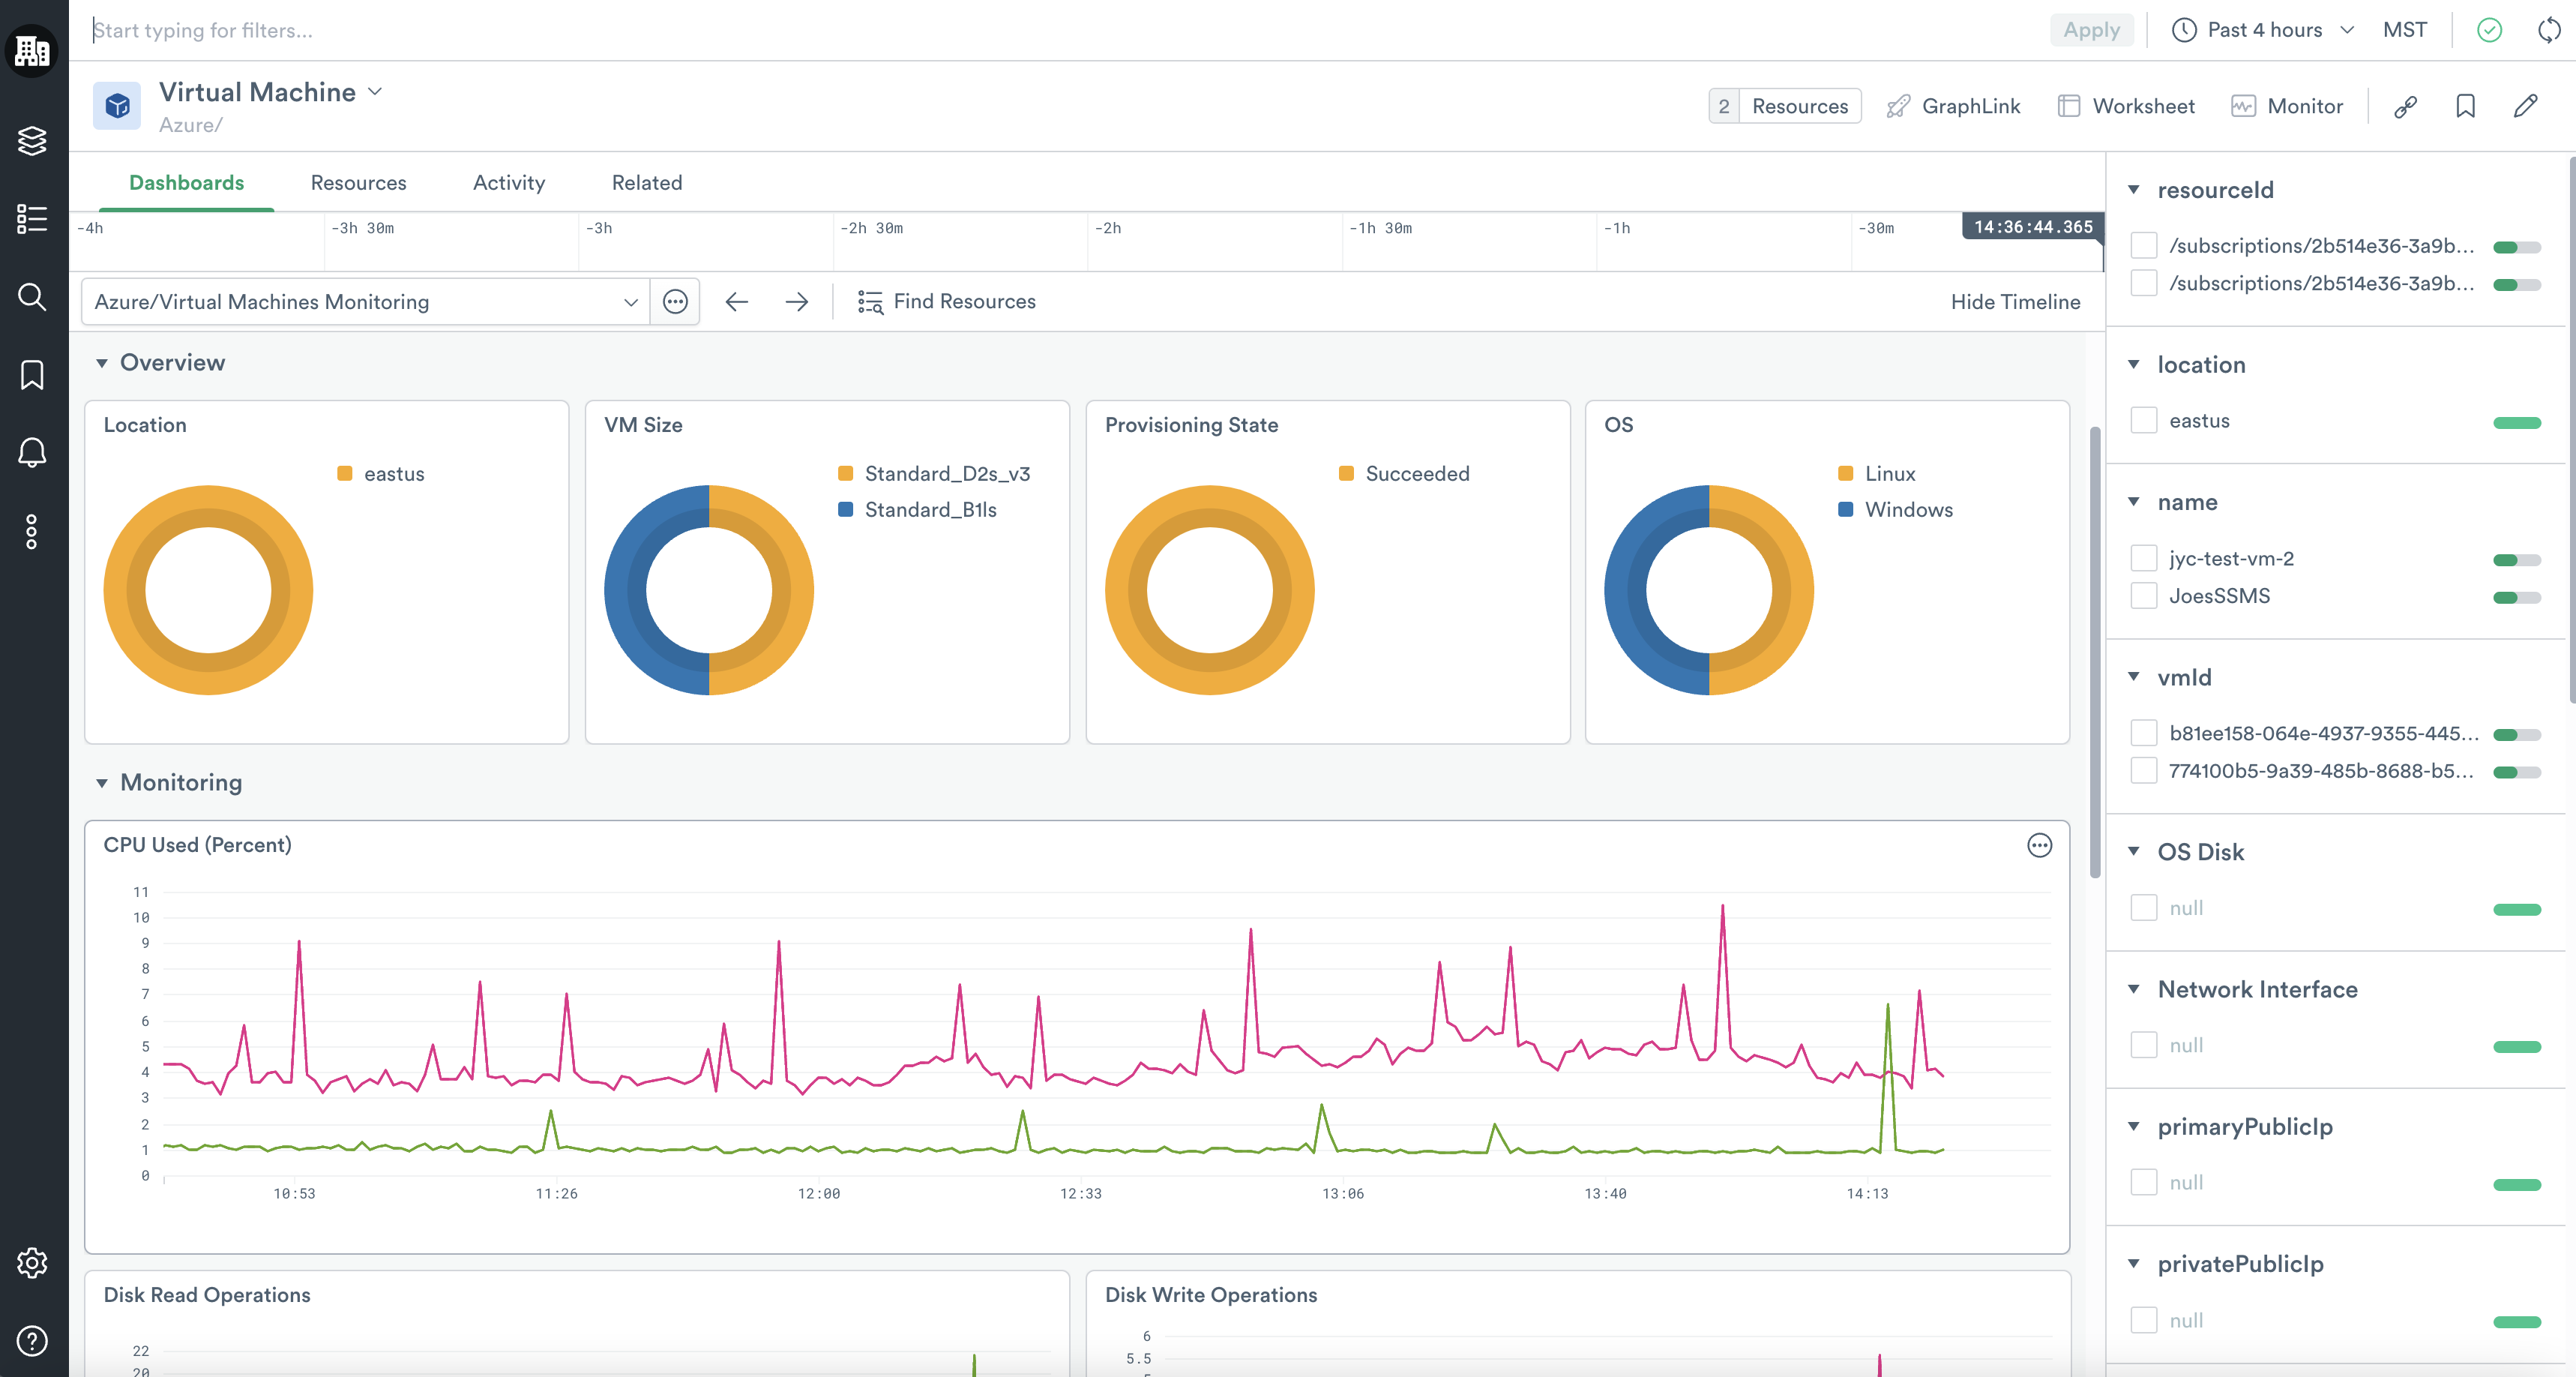Open Azure/Virtual Machines Monitoring dashboard dropdown
This screenshot has height=1377, width=2576.
[365, 302]
